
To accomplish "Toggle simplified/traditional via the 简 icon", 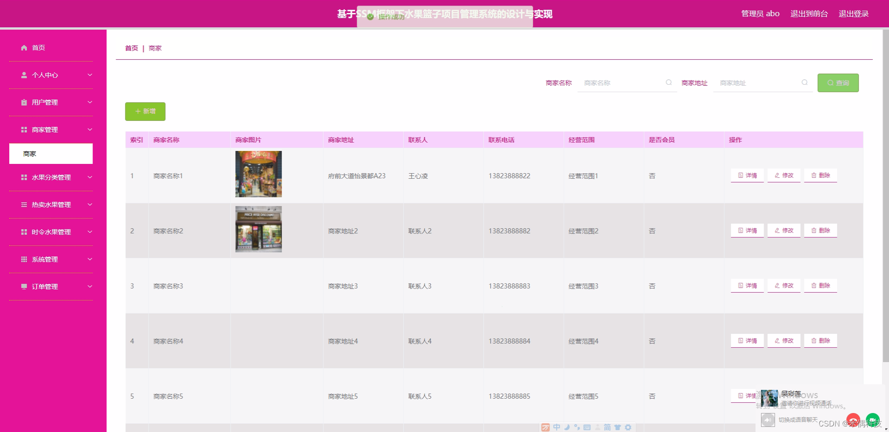I will click(607, 427).
